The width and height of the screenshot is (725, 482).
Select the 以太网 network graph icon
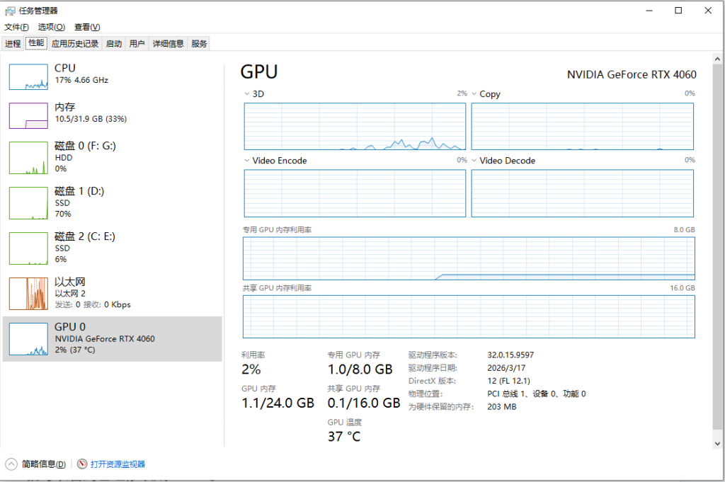[28, 293]
